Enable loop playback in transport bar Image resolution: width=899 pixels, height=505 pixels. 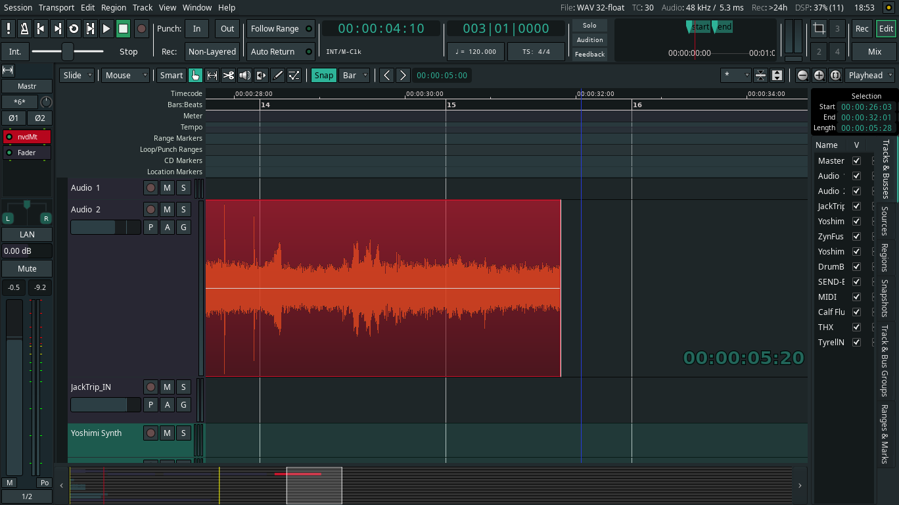pos(74,28)
